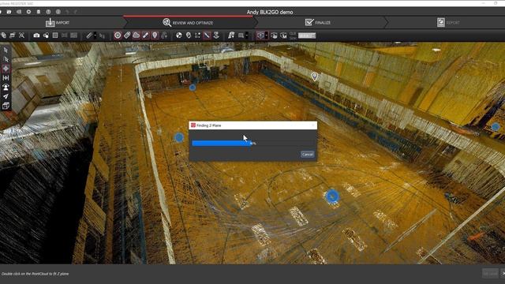Switch to the person walkthrough view mode

click(6, 87)
